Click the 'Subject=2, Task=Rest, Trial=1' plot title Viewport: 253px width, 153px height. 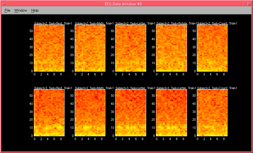pos(53,23)
